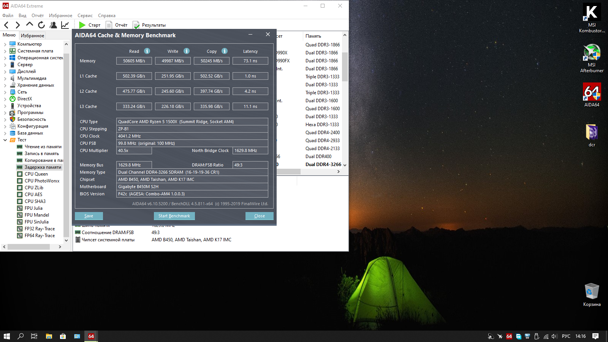Click the Отчёт report toolbar button
This screenshot has width=608, height=342.
pyautogui.click(x=117, y=25)
